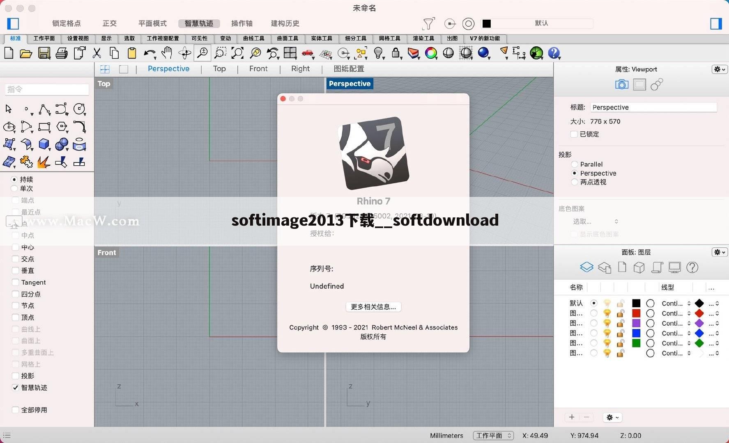Click the light bulb icon in toolbar
Image resolution: width=729 pixels, height=443 pixels.
(378, 53)
